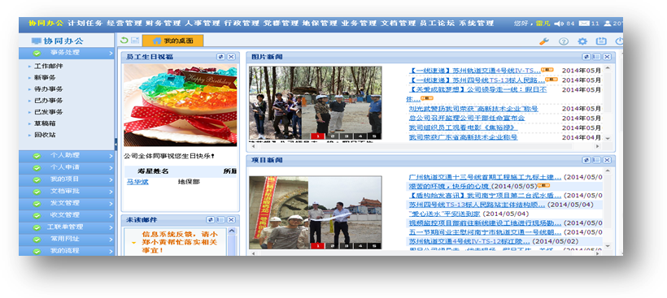
Task: Click the save disk icon next to refresh
Action: [x=135, y=41]
